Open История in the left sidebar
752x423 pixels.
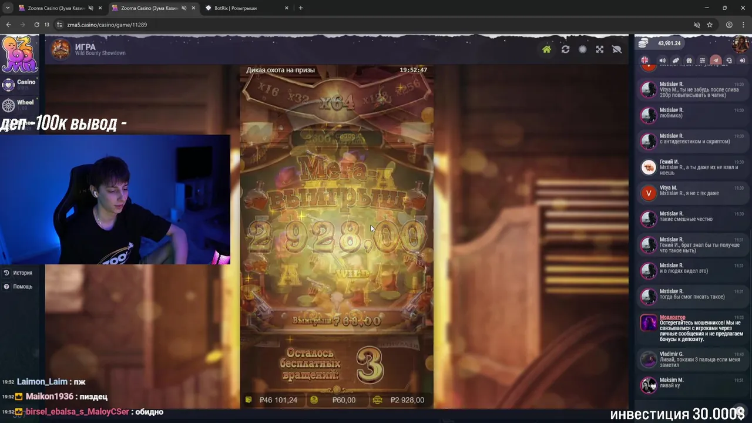click(x=18, y=273)
